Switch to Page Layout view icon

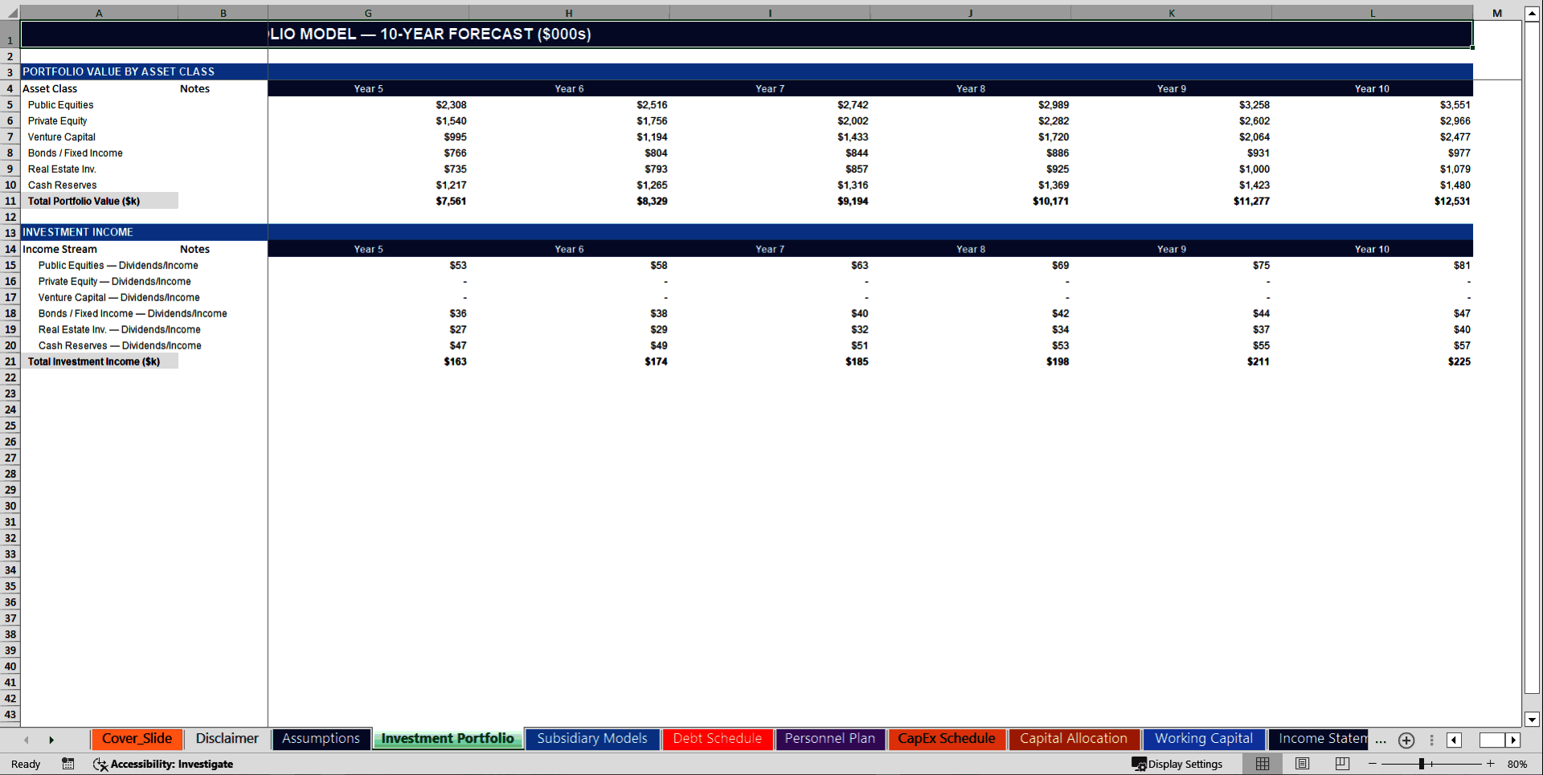pos(1302,764)
